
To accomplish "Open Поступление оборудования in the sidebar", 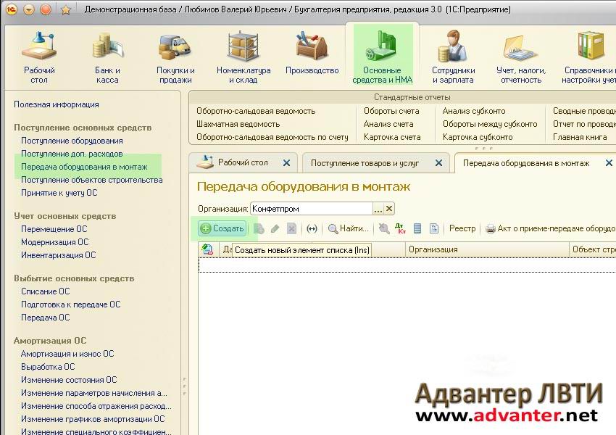I will pyautogui.click(x=72, y=140).
